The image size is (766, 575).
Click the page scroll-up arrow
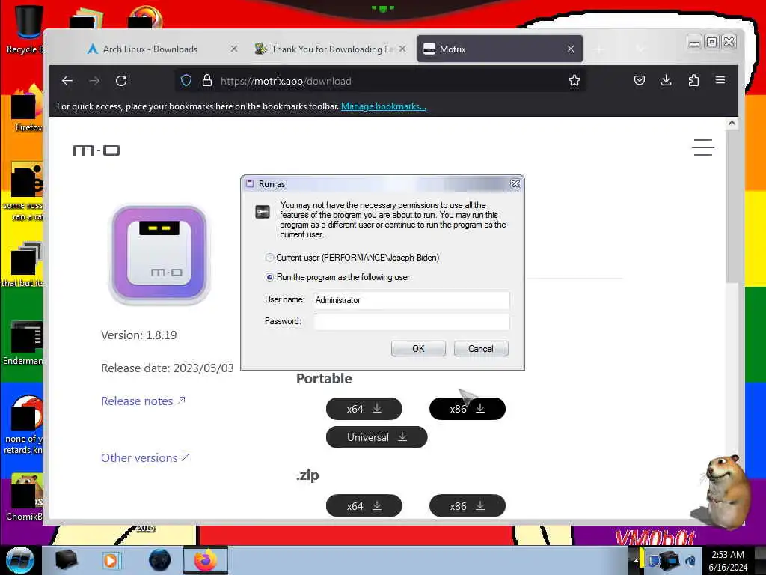coord(732,124)
